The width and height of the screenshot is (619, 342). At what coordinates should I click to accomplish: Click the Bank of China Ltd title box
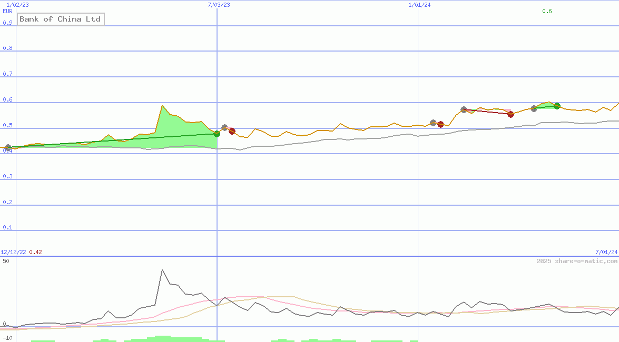[x=60, y=19]
